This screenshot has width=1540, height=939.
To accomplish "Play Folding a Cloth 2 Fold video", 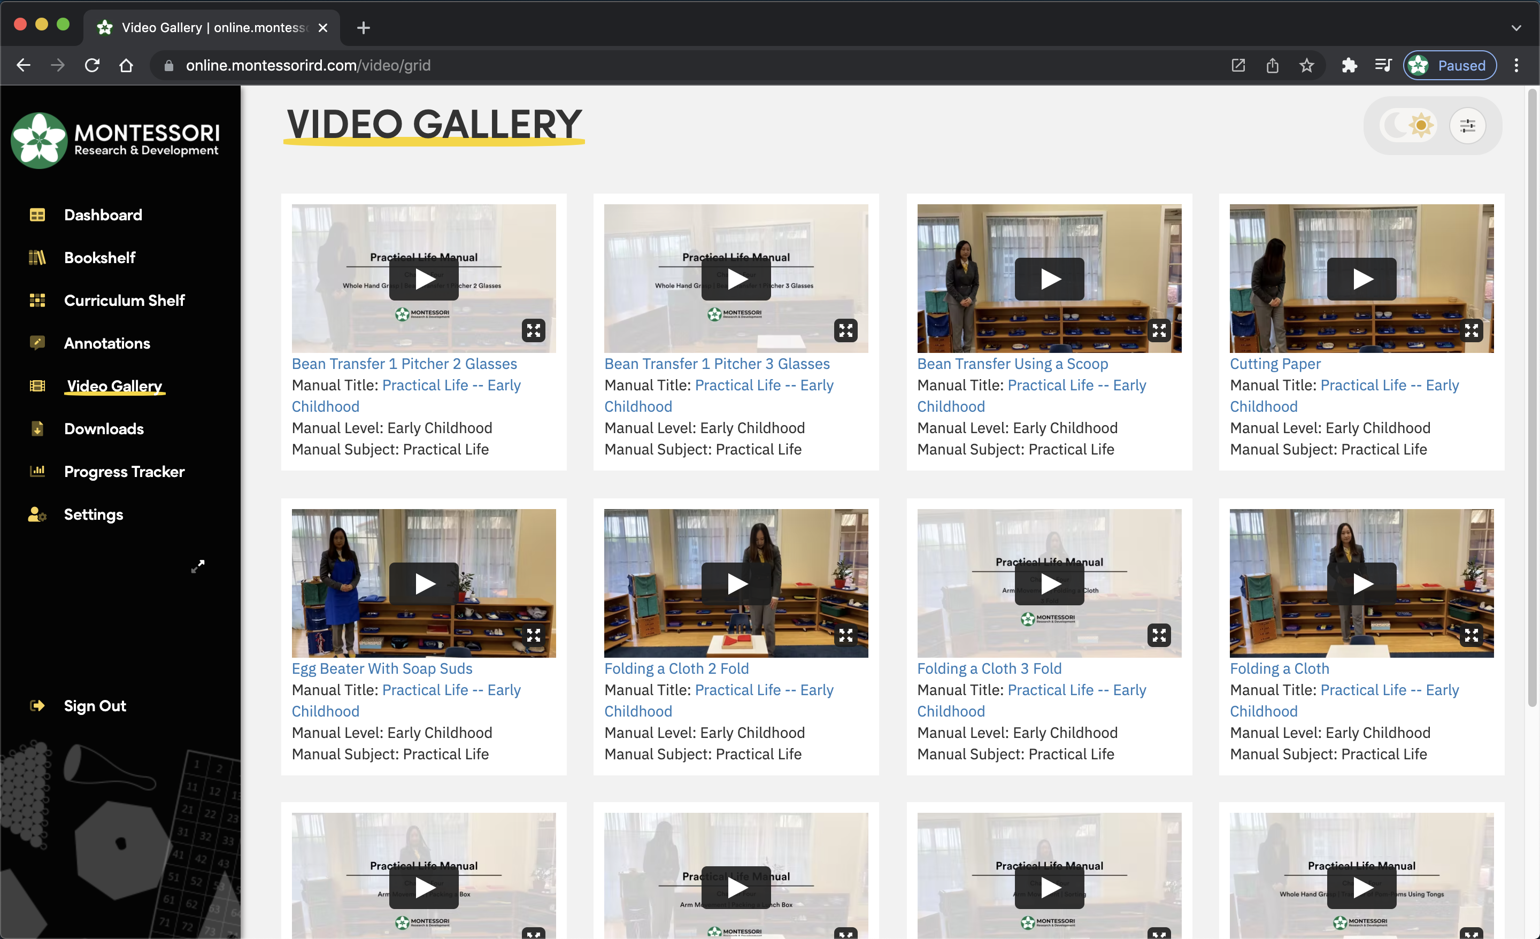I will (x=736, y=584).
